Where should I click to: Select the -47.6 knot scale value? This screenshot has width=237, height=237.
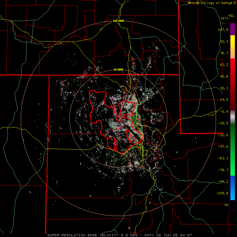[x=223, y=147]
